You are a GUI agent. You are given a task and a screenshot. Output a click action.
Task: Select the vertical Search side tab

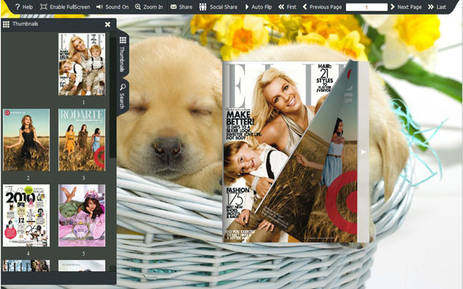click(123, 96)
